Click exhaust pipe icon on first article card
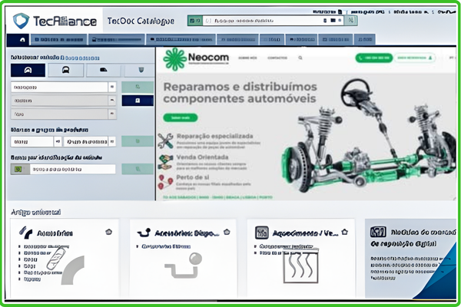The height and width of the screenshot is (307, 461). (26, 232)
